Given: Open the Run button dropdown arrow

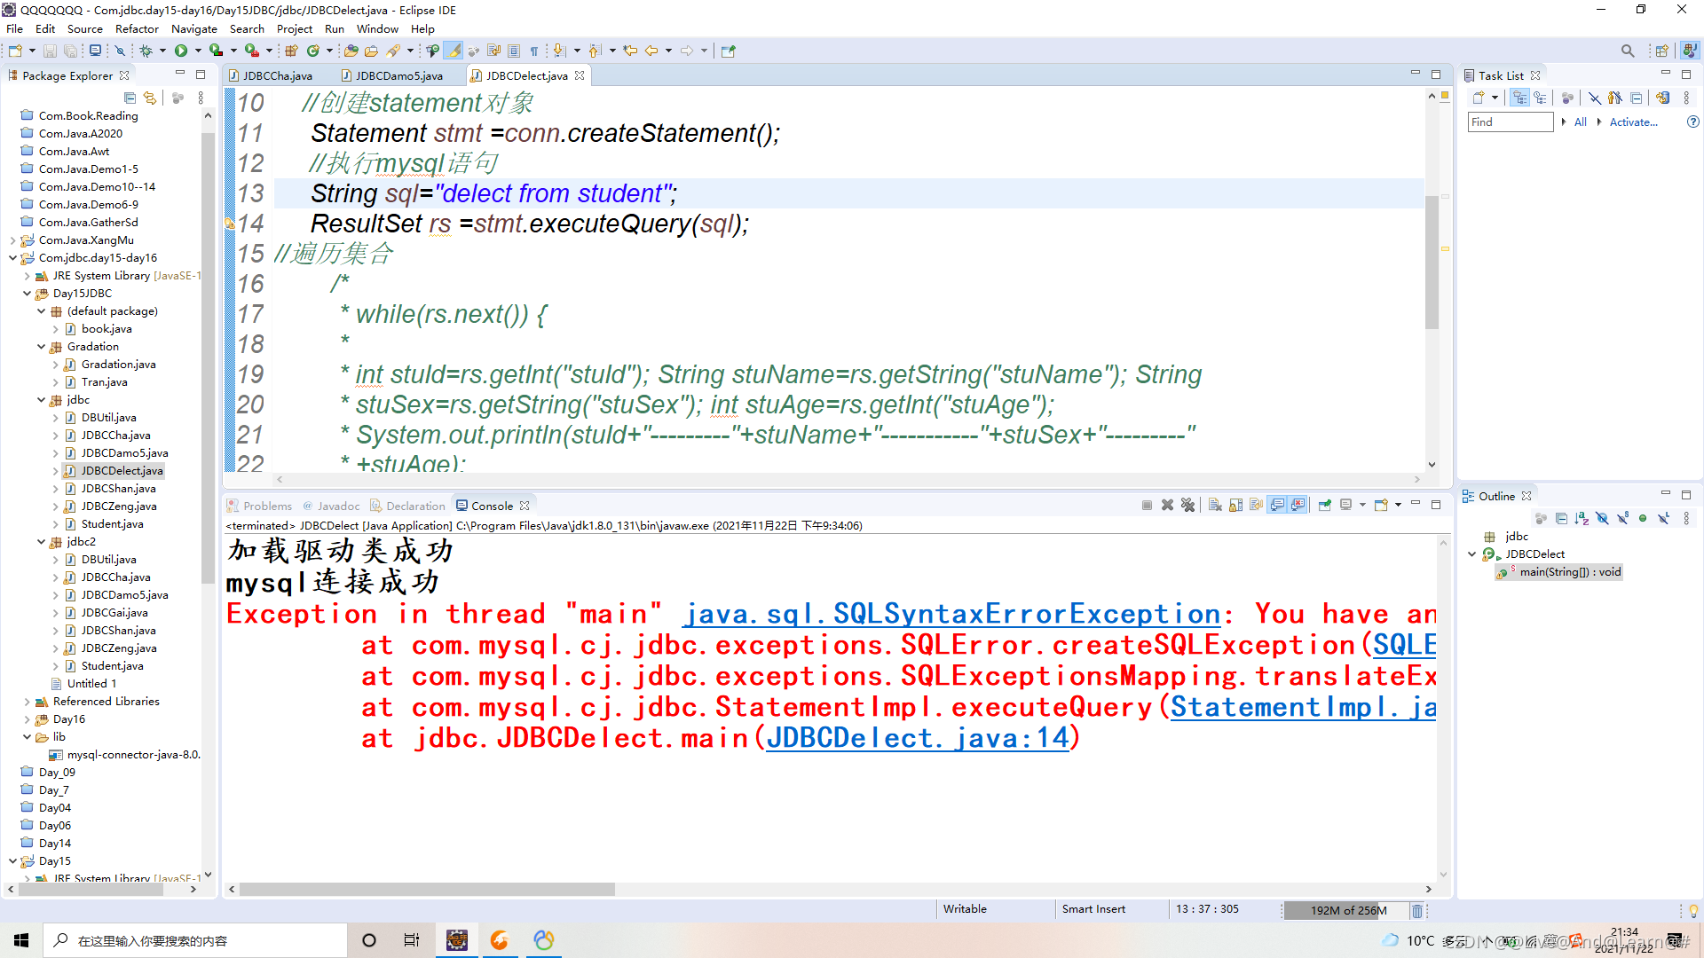Looking at the screenshot, I should (198, 51).
